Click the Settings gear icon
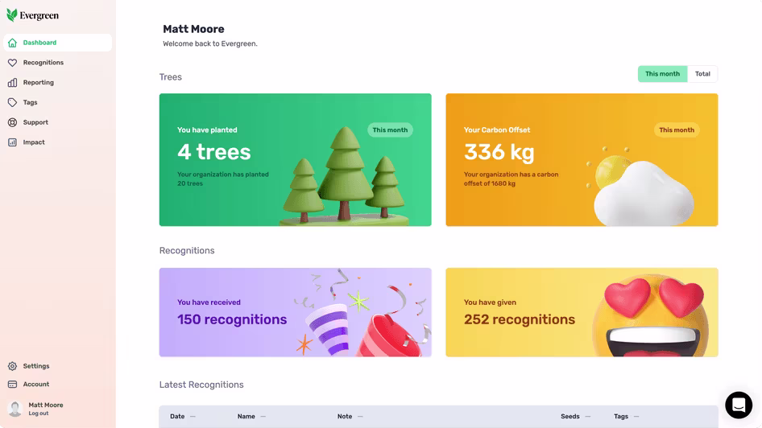Image resolution: width=762 pixels, height=428 pixels. (13, 366)
